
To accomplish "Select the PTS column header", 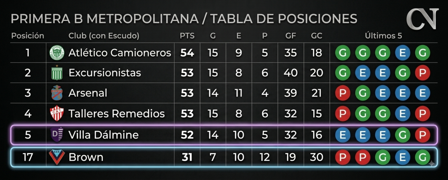I will click(x=187, y=36).
